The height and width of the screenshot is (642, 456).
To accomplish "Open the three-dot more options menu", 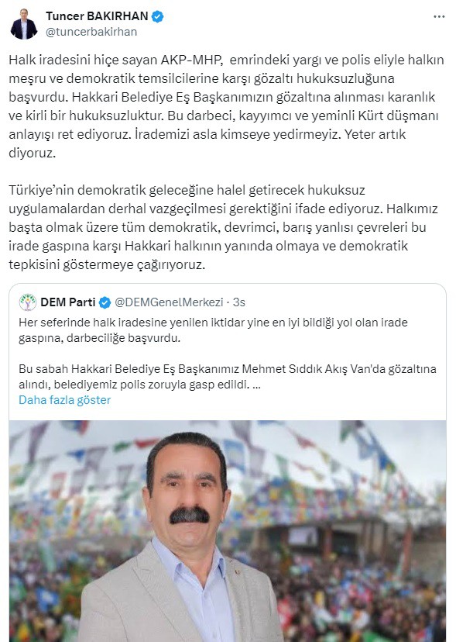I will coord(439,17).
